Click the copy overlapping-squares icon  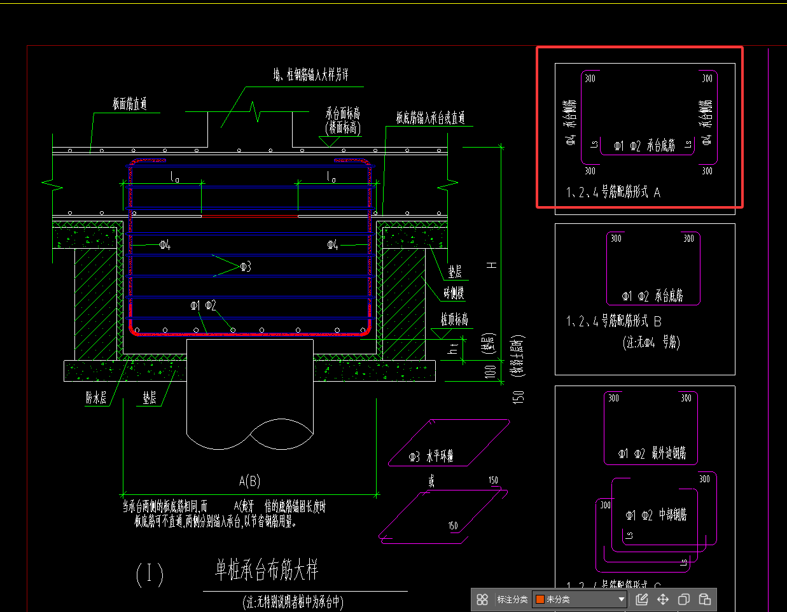tap(684, 599)
